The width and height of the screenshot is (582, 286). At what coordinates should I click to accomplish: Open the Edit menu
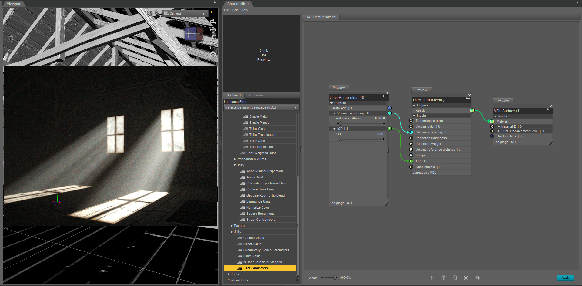pyautogui.click(x=235, y=10)
